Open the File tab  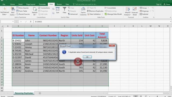4,4
